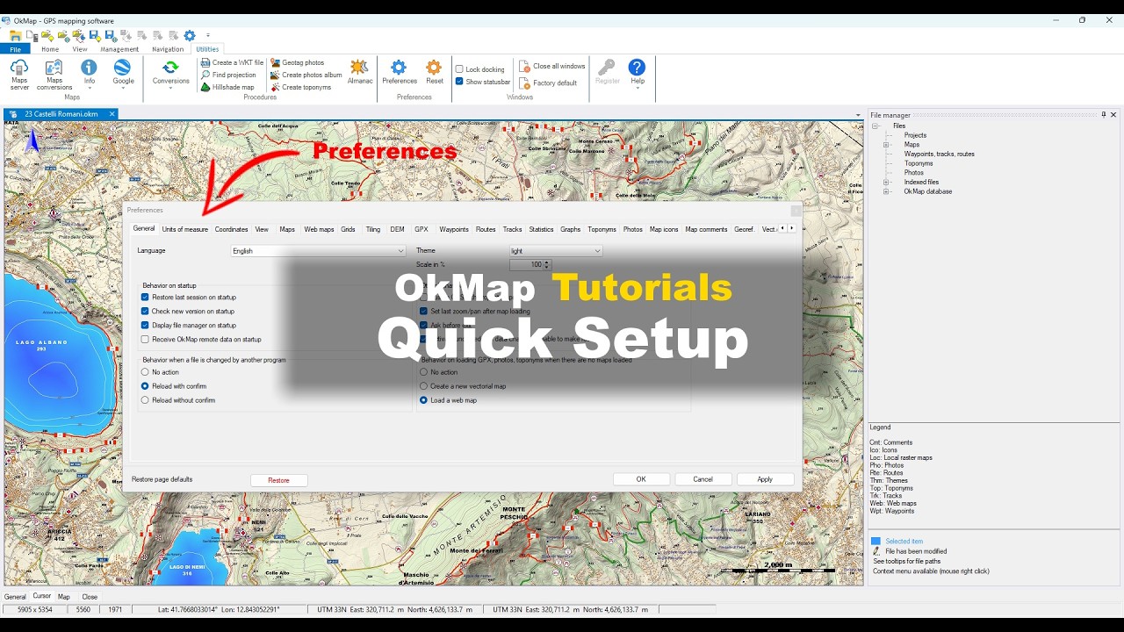The height and width of the screenshot is (632, 1124).
Task: Open the Language dropdown
Action: coord(318,251)
